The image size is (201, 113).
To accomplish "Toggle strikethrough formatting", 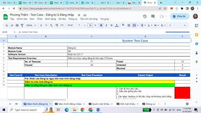I will point(111,25).
